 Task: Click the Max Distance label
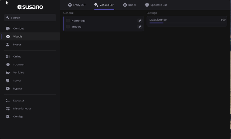coord(158,20)
